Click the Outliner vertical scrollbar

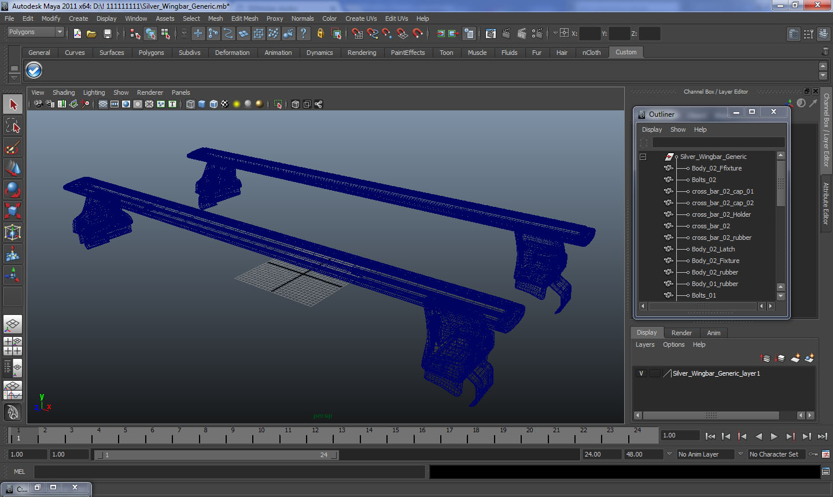pyautogui.click(x=780, y=183)
